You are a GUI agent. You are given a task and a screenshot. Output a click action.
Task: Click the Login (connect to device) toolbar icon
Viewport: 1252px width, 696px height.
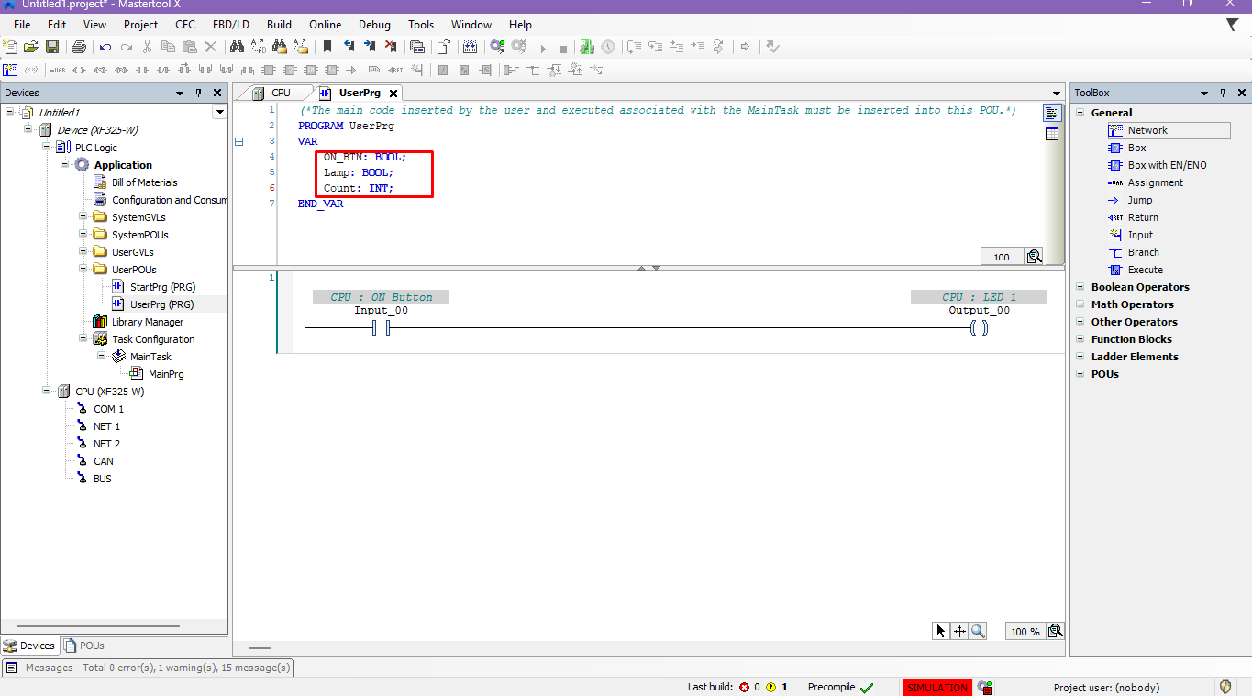click(497, 47)
